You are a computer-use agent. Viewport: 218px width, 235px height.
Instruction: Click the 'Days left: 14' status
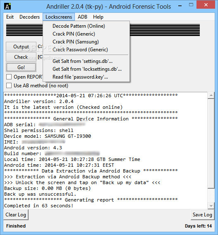point(199,226)
